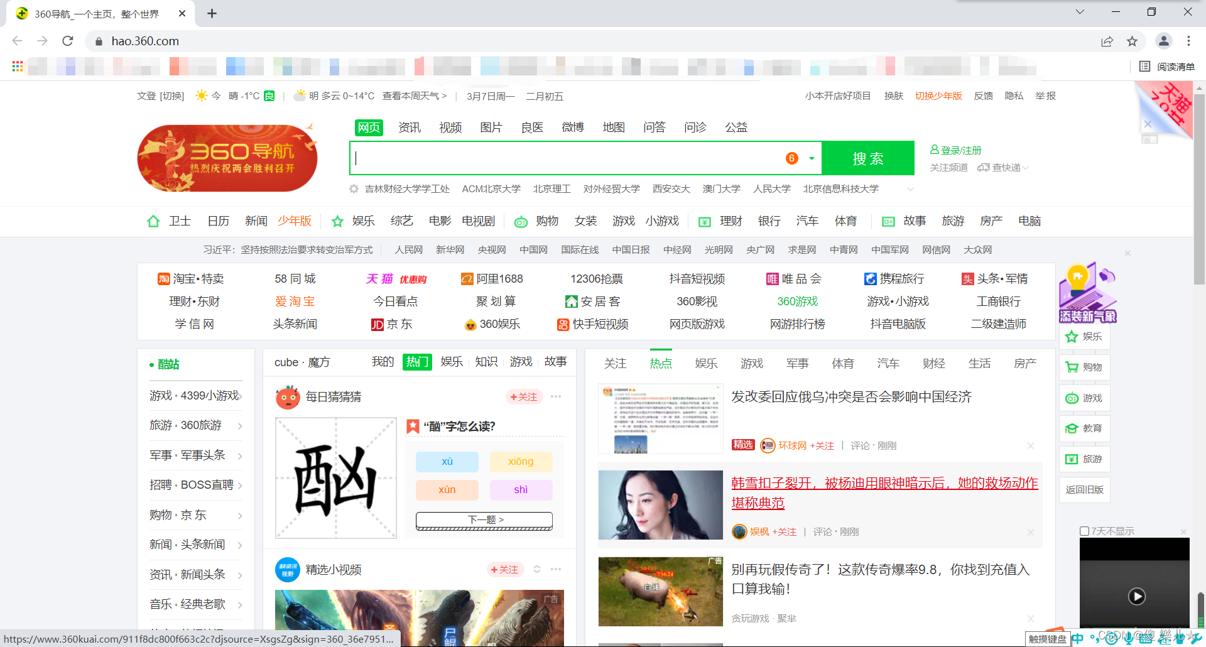Screen dimensions: 1206x647
Task: Choose the xùn pronunciation answer
Action: [x=447, y=490]
